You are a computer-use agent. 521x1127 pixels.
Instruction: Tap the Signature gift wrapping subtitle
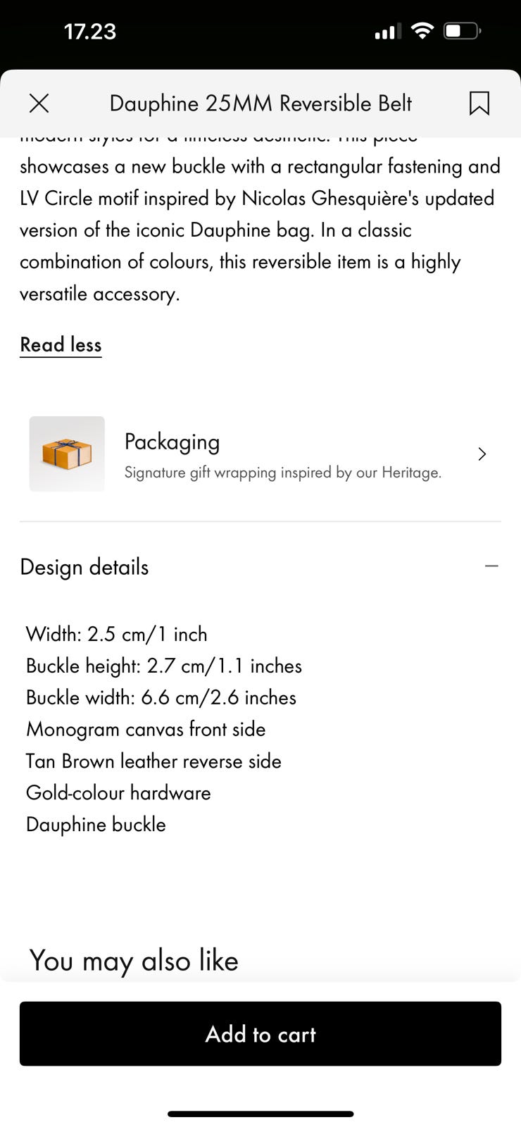pyautogui.click(x=283, y=473)
